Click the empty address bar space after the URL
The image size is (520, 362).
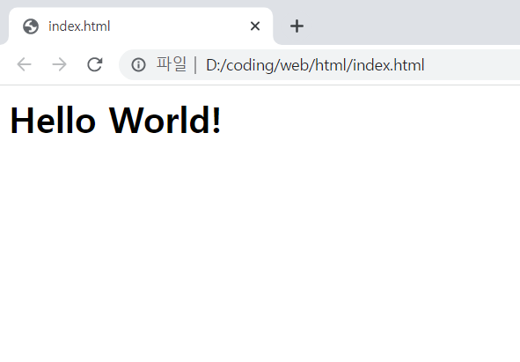[471, 65]
